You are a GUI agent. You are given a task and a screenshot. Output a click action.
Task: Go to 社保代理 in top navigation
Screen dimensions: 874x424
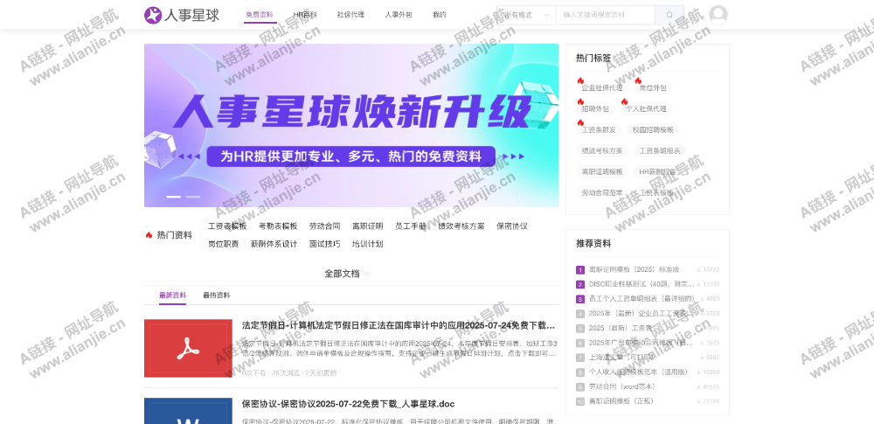pos(350,15)
